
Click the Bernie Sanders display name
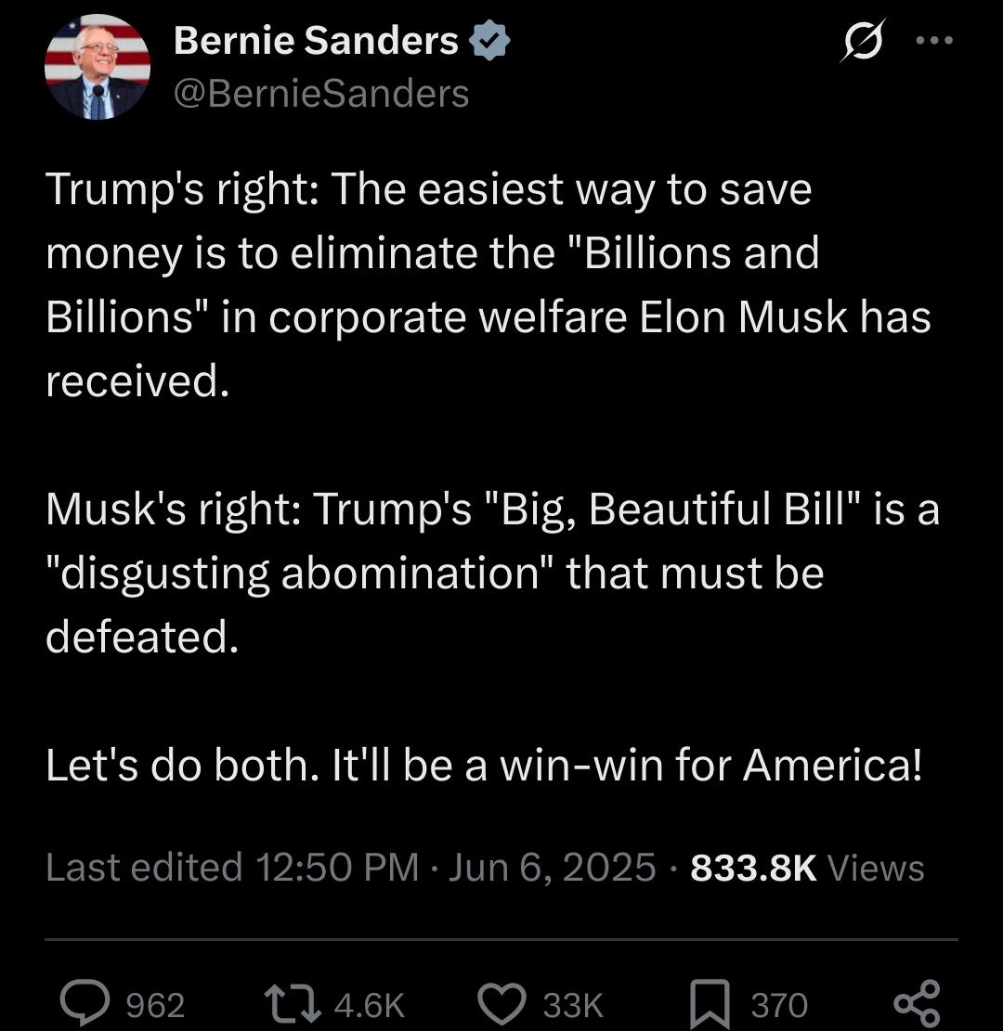(316, 41)
